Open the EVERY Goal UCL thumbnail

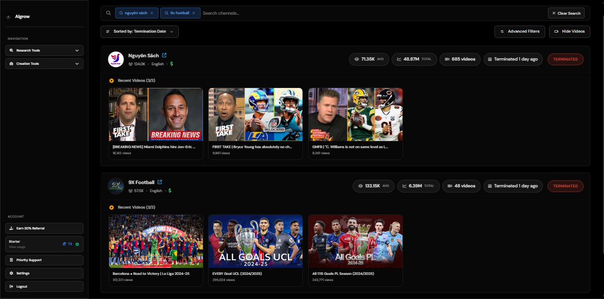[x=255, y=241]
